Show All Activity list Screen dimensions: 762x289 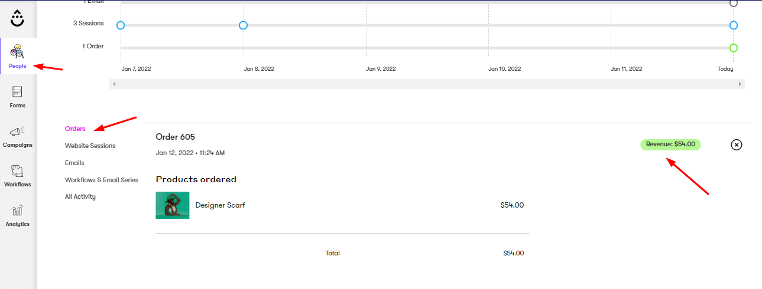[80, 196]
